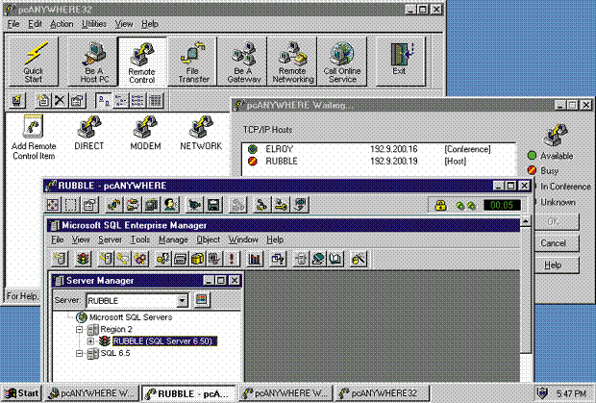The height and width of the screenshot is (403, 596).
Task: Click the chat person icon in RUBBLE toolbar
Action: (x=170, y=205)
